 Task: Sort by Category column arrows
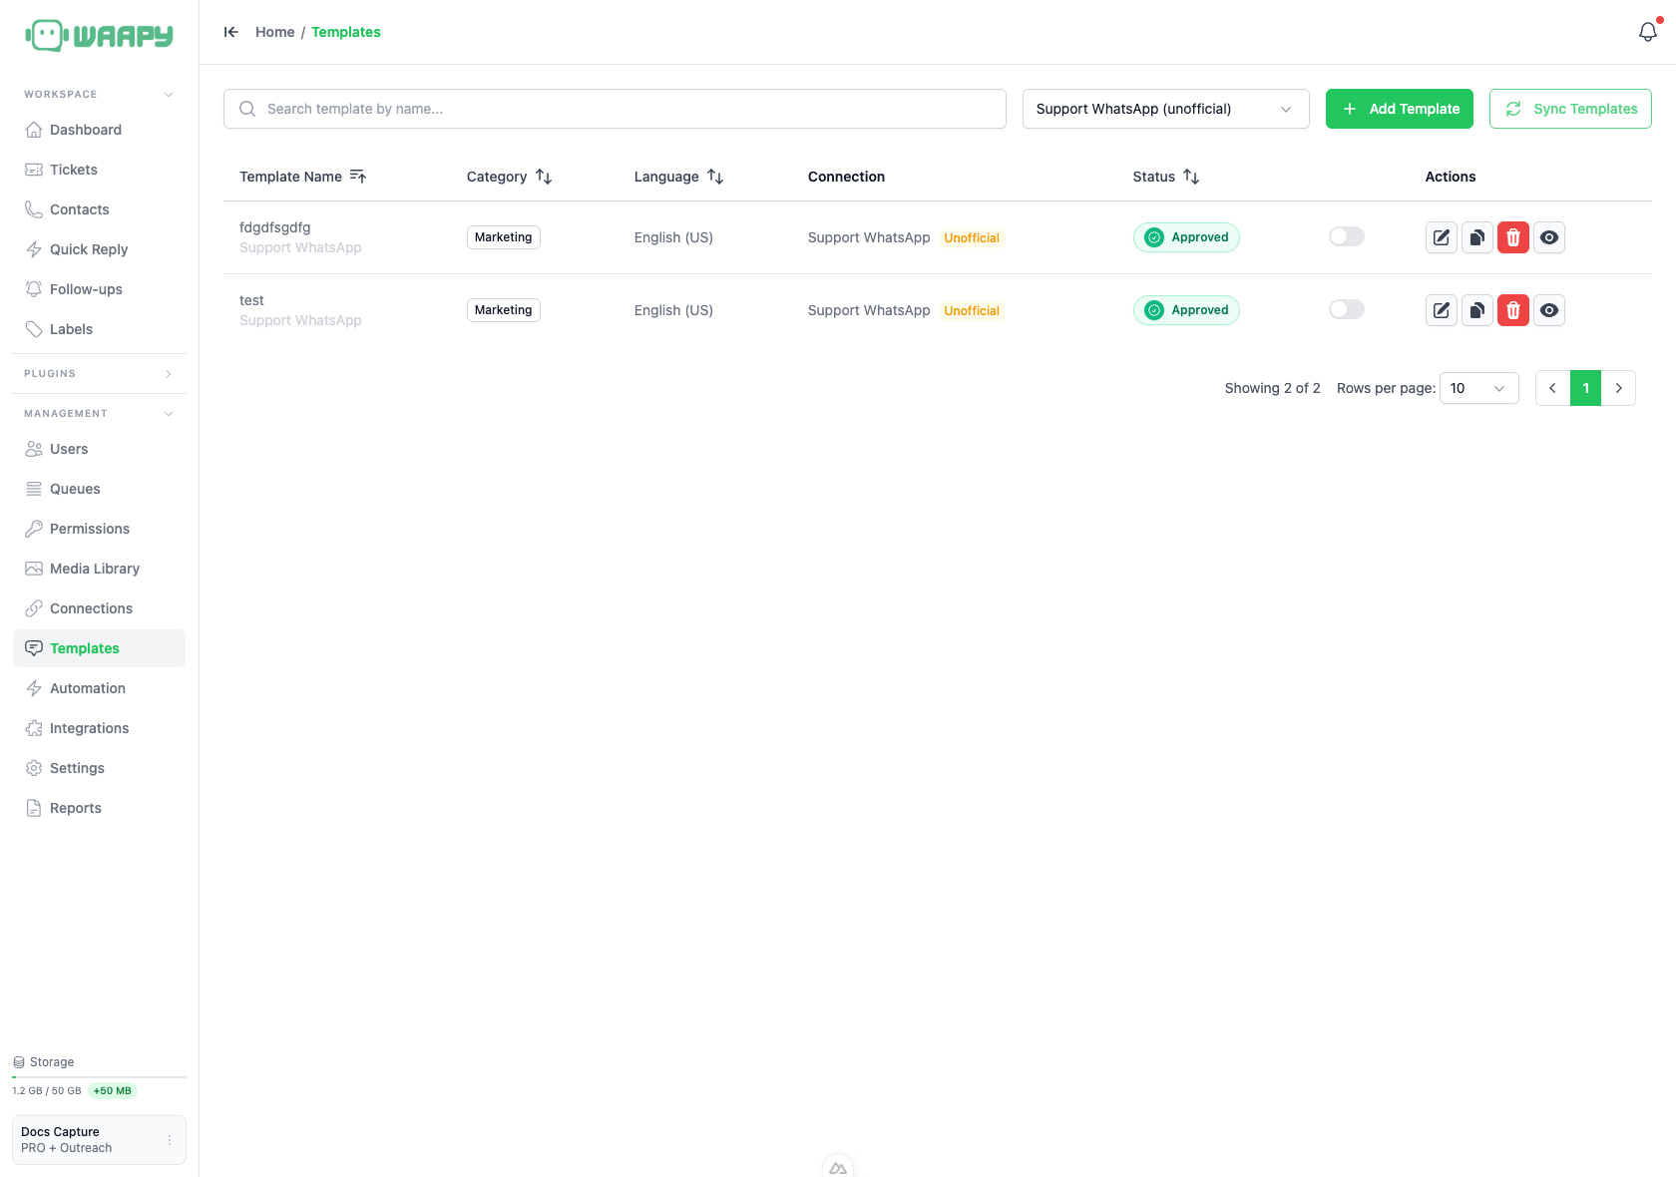pyautogui.click(x=544, y=177)
